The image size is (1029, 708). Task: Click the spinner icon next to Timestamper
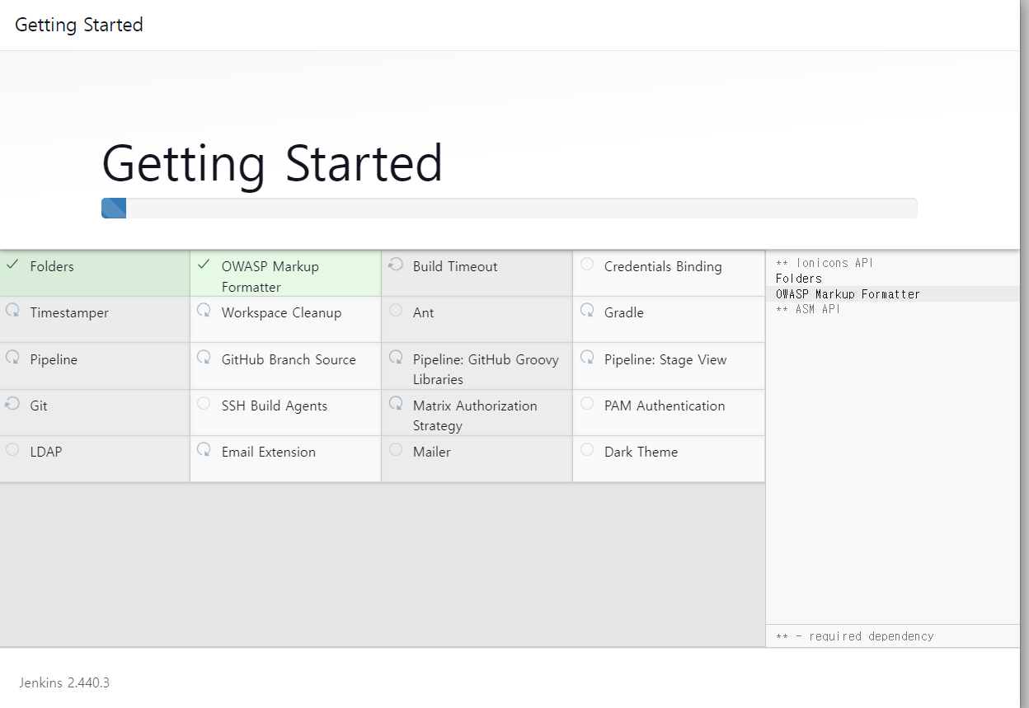click(x=13, y=311)
